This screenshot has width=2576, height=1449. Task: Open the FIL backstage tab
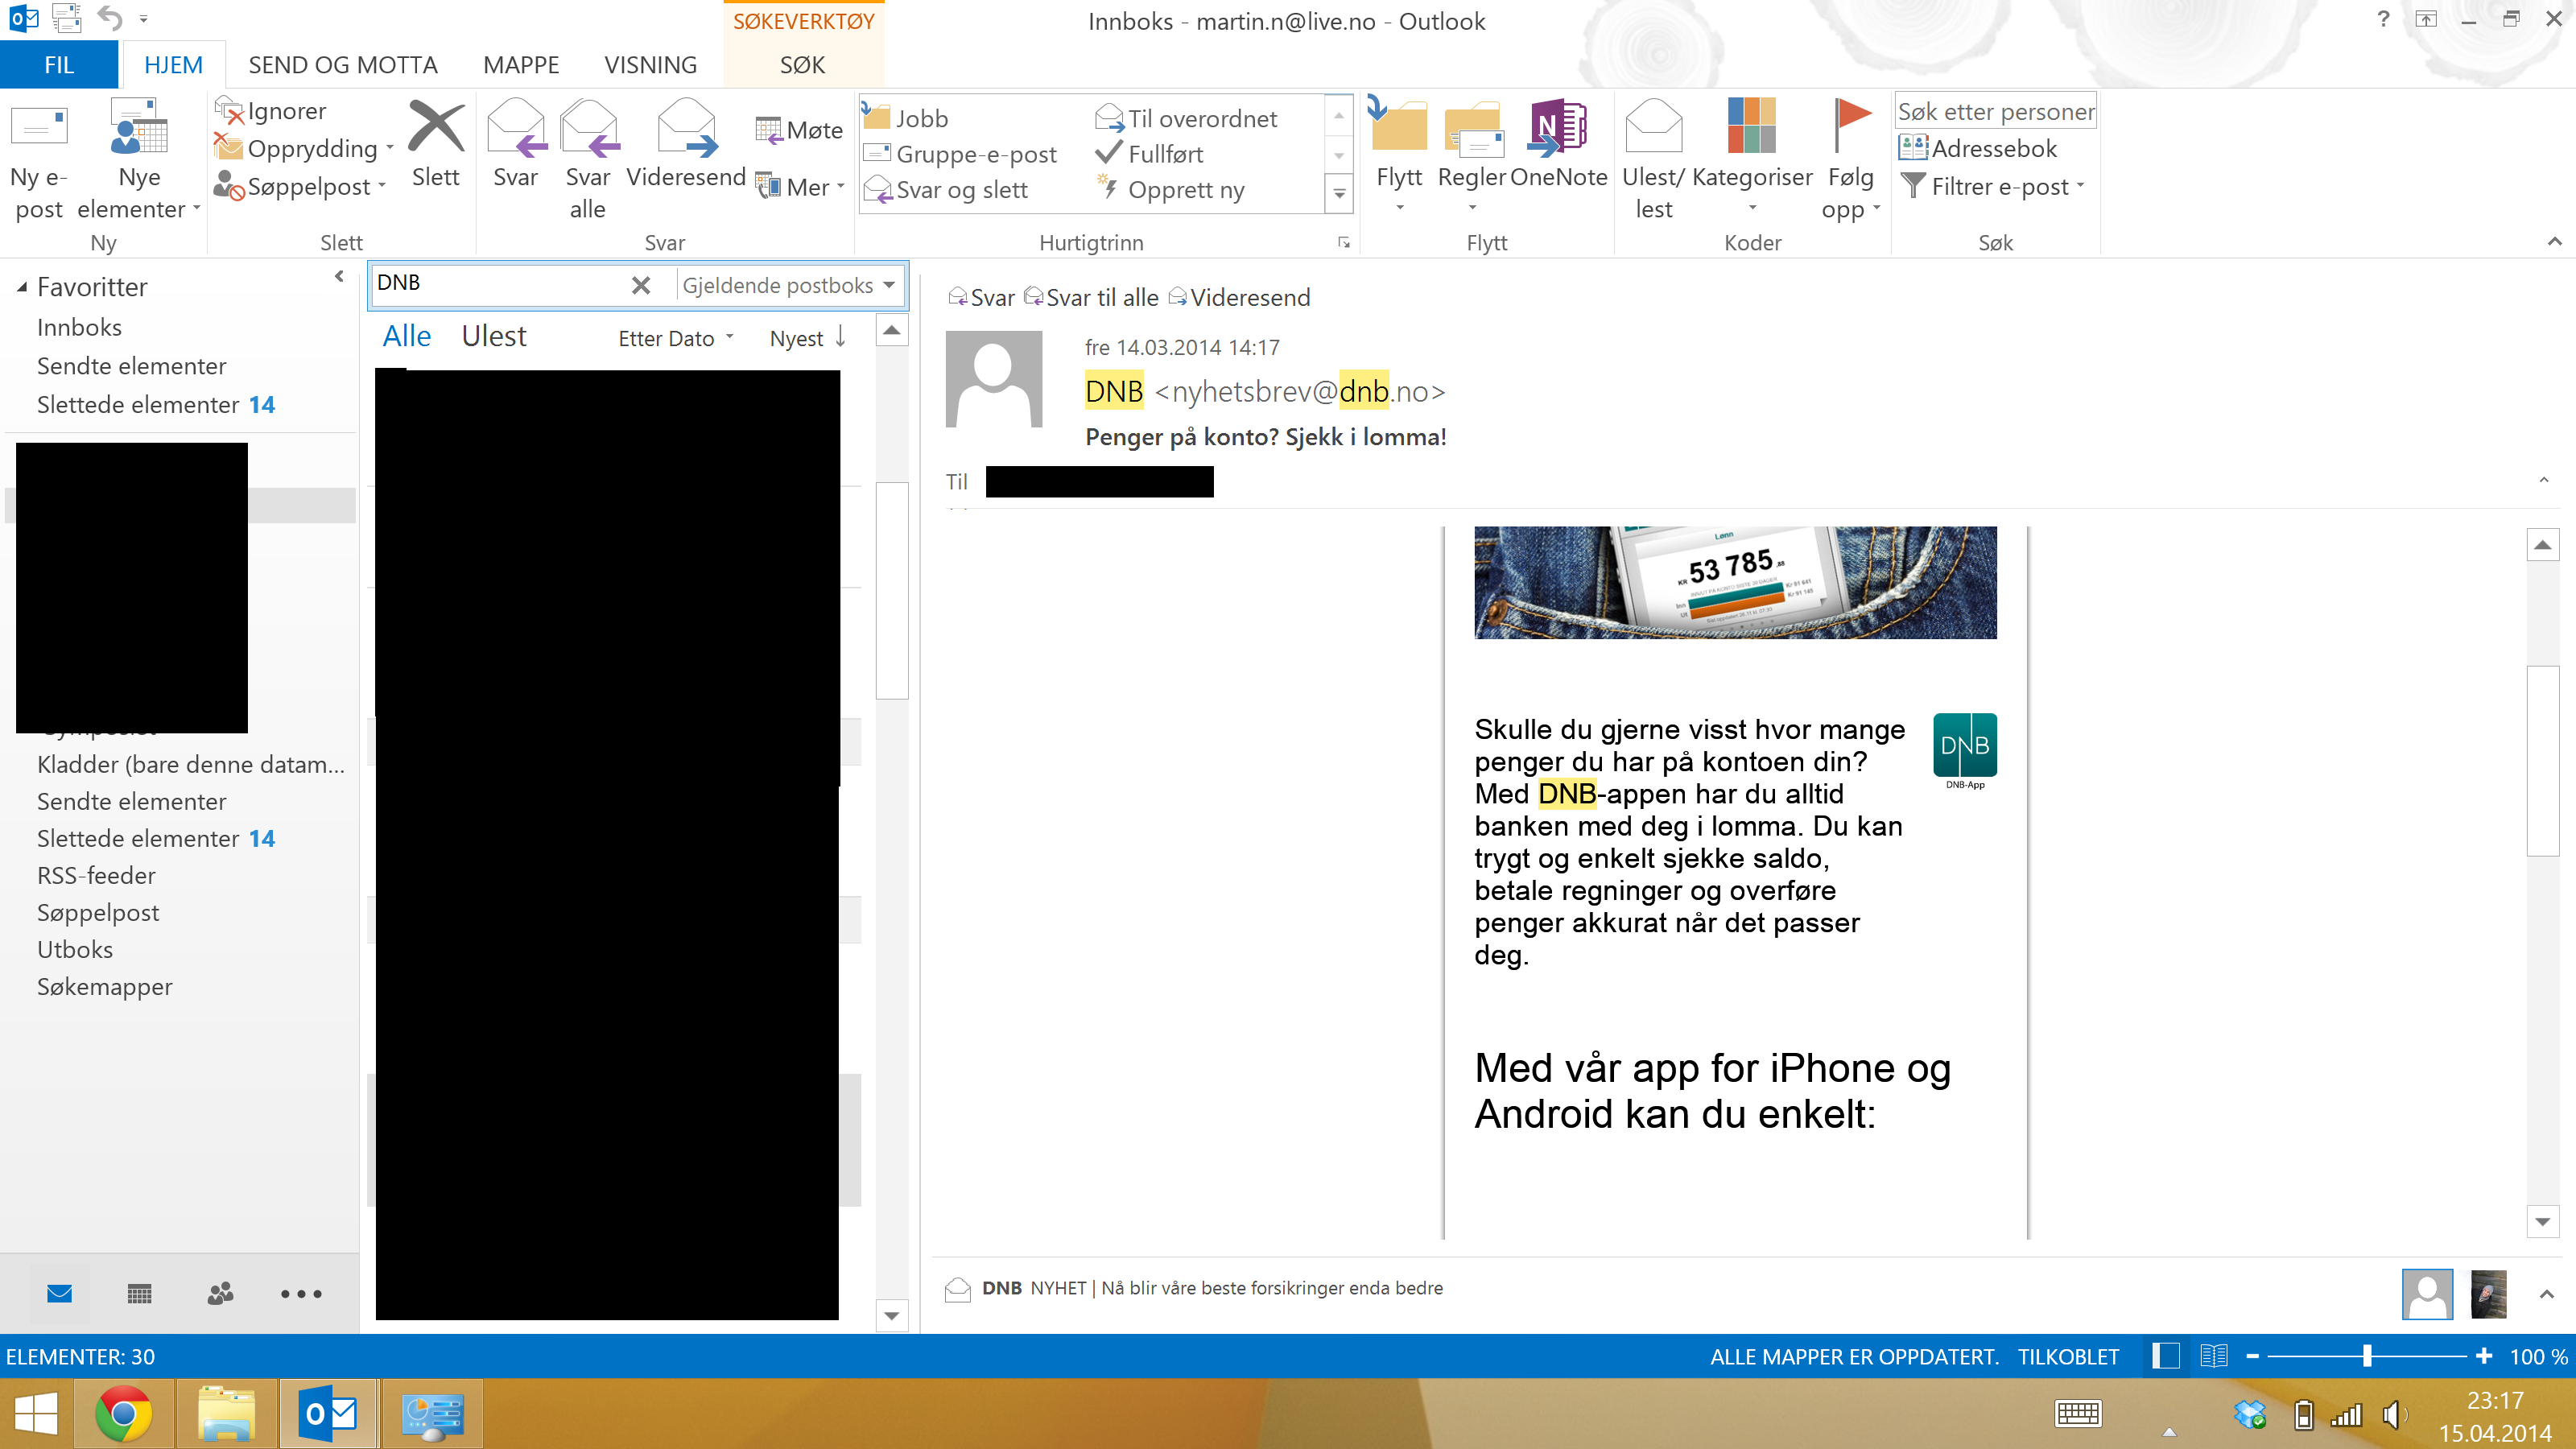(59, 65)
